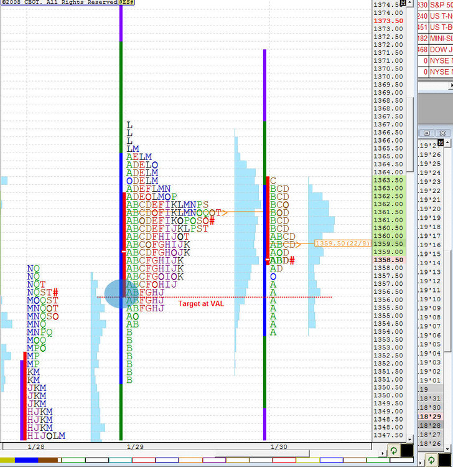Viewport: 453px width, 467px height.
Task: Click the highlighted 18'29 row in the bond ladder
Action: pos(431,417)
